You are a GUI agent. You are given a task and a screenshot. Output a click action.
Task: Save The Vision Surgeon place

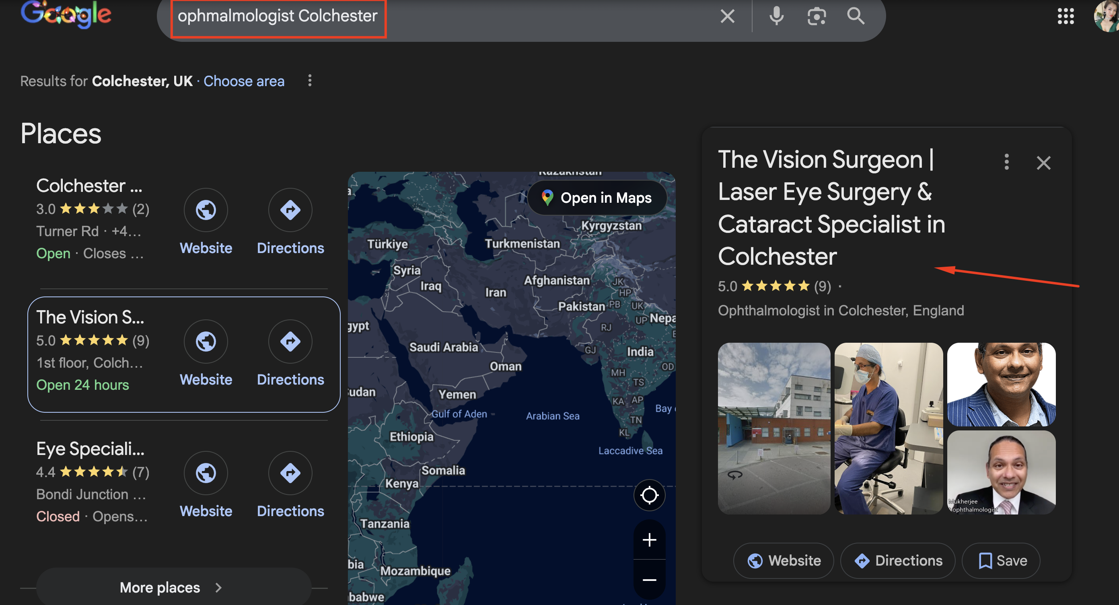(x=1001, y=560)
